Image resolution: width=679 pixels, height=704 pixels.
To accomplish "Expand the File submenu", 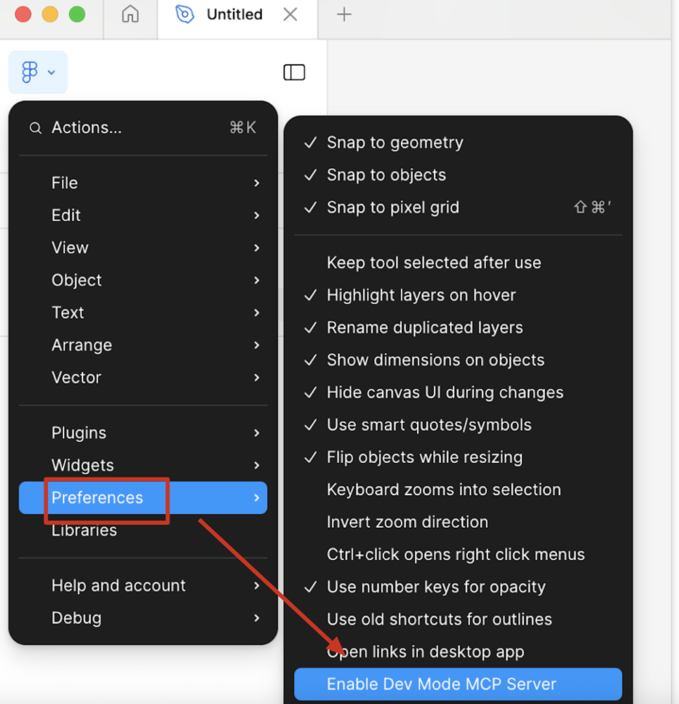I will [143, 183].
